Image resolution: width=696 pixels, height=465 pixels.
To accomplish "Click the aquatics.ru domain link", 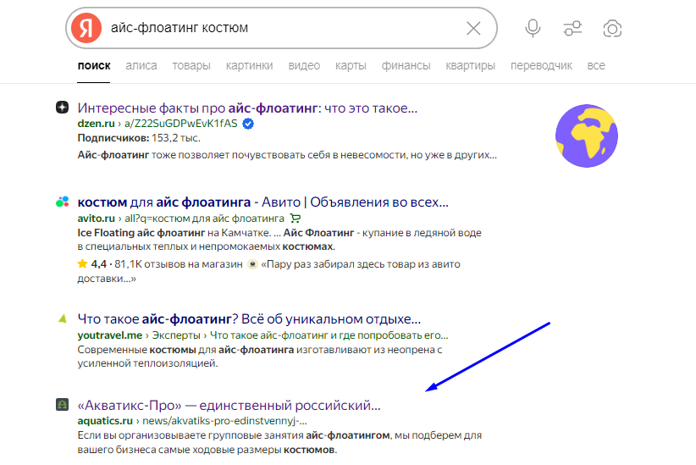I will coord(105,421).
